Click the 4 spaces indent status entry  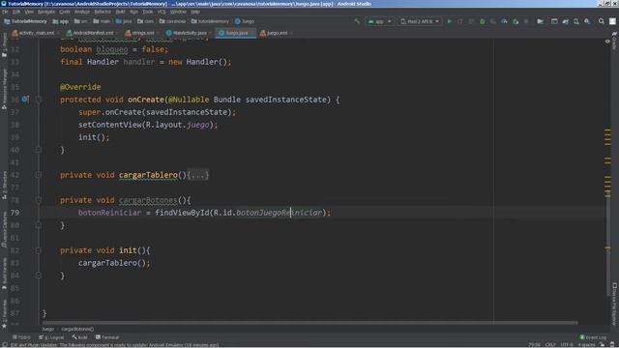(x=587, y=344)
